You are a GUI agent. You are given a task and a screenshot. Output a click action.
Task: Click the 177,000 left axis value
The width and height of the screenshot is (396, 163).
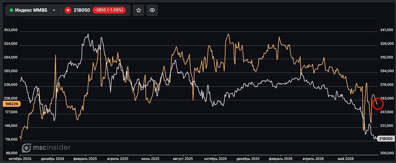(11, 112)
